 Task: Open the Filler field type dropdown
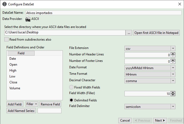(x=32, y=104)
